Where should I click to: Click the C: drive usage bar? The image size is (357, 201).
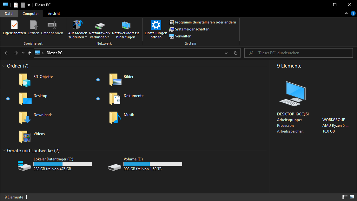(63, 164)
